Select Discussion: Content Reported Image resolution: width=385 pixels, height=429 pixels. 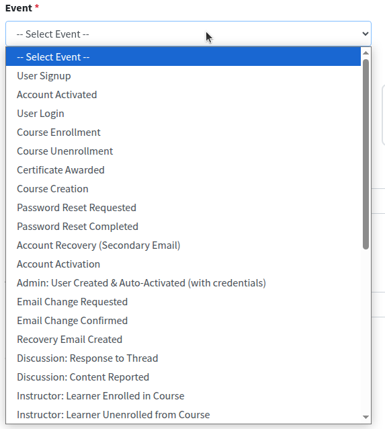tap(183, 377)
